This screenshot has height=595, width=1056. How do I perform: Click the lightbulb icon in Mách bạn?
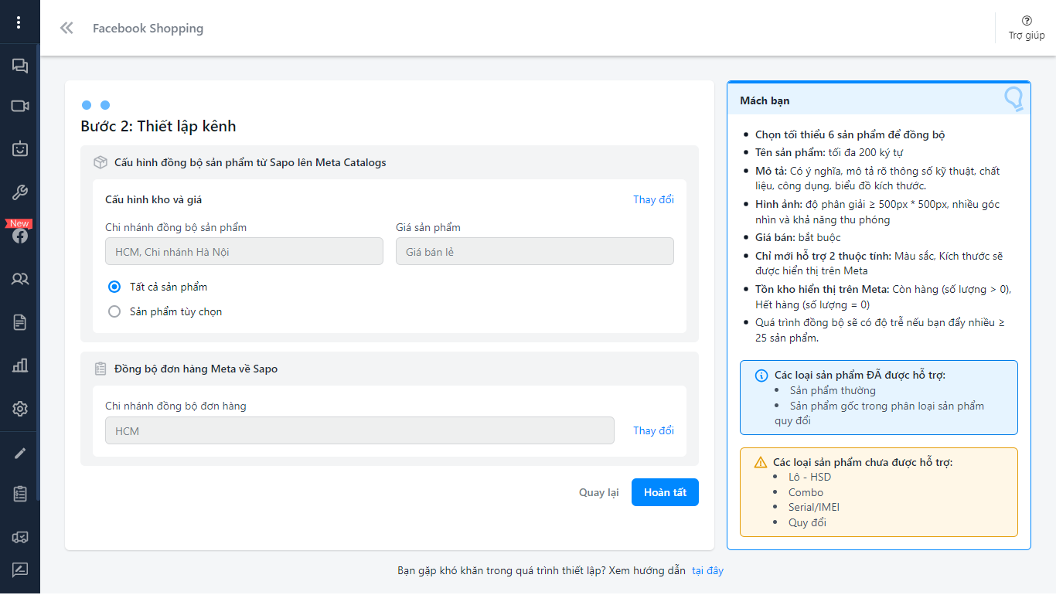(x=1013, y=99)
